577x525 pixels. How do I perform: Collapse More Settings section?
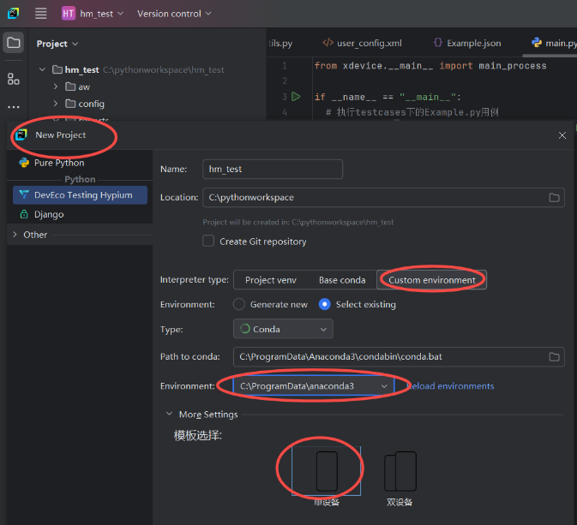169,414
